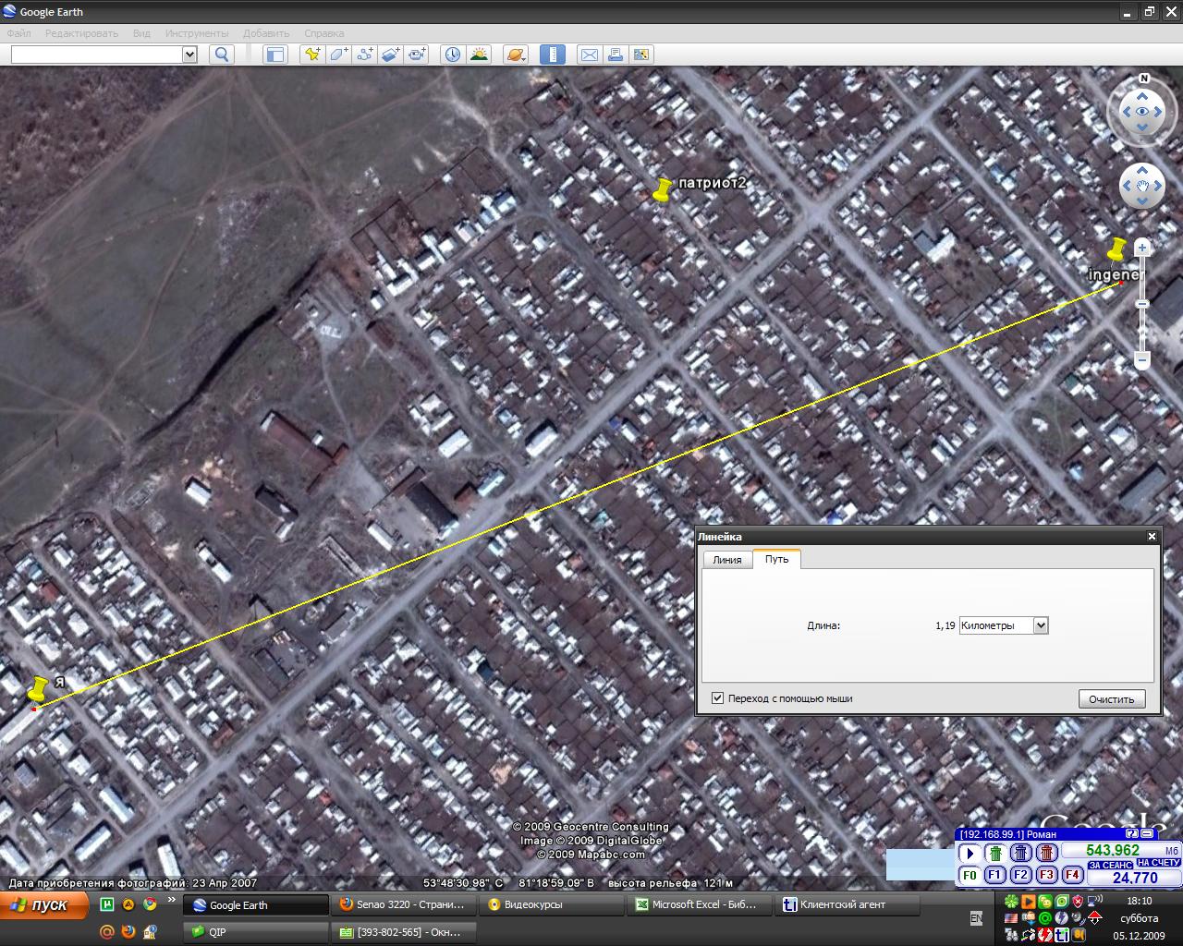Click the F4 button in widget
The width and height of the screenshot is (1183, 946).
[x=1073, y=875]
